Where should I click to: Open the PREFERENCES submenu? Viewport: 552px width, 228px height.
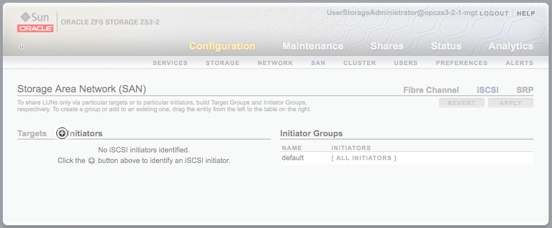[462, 63]
